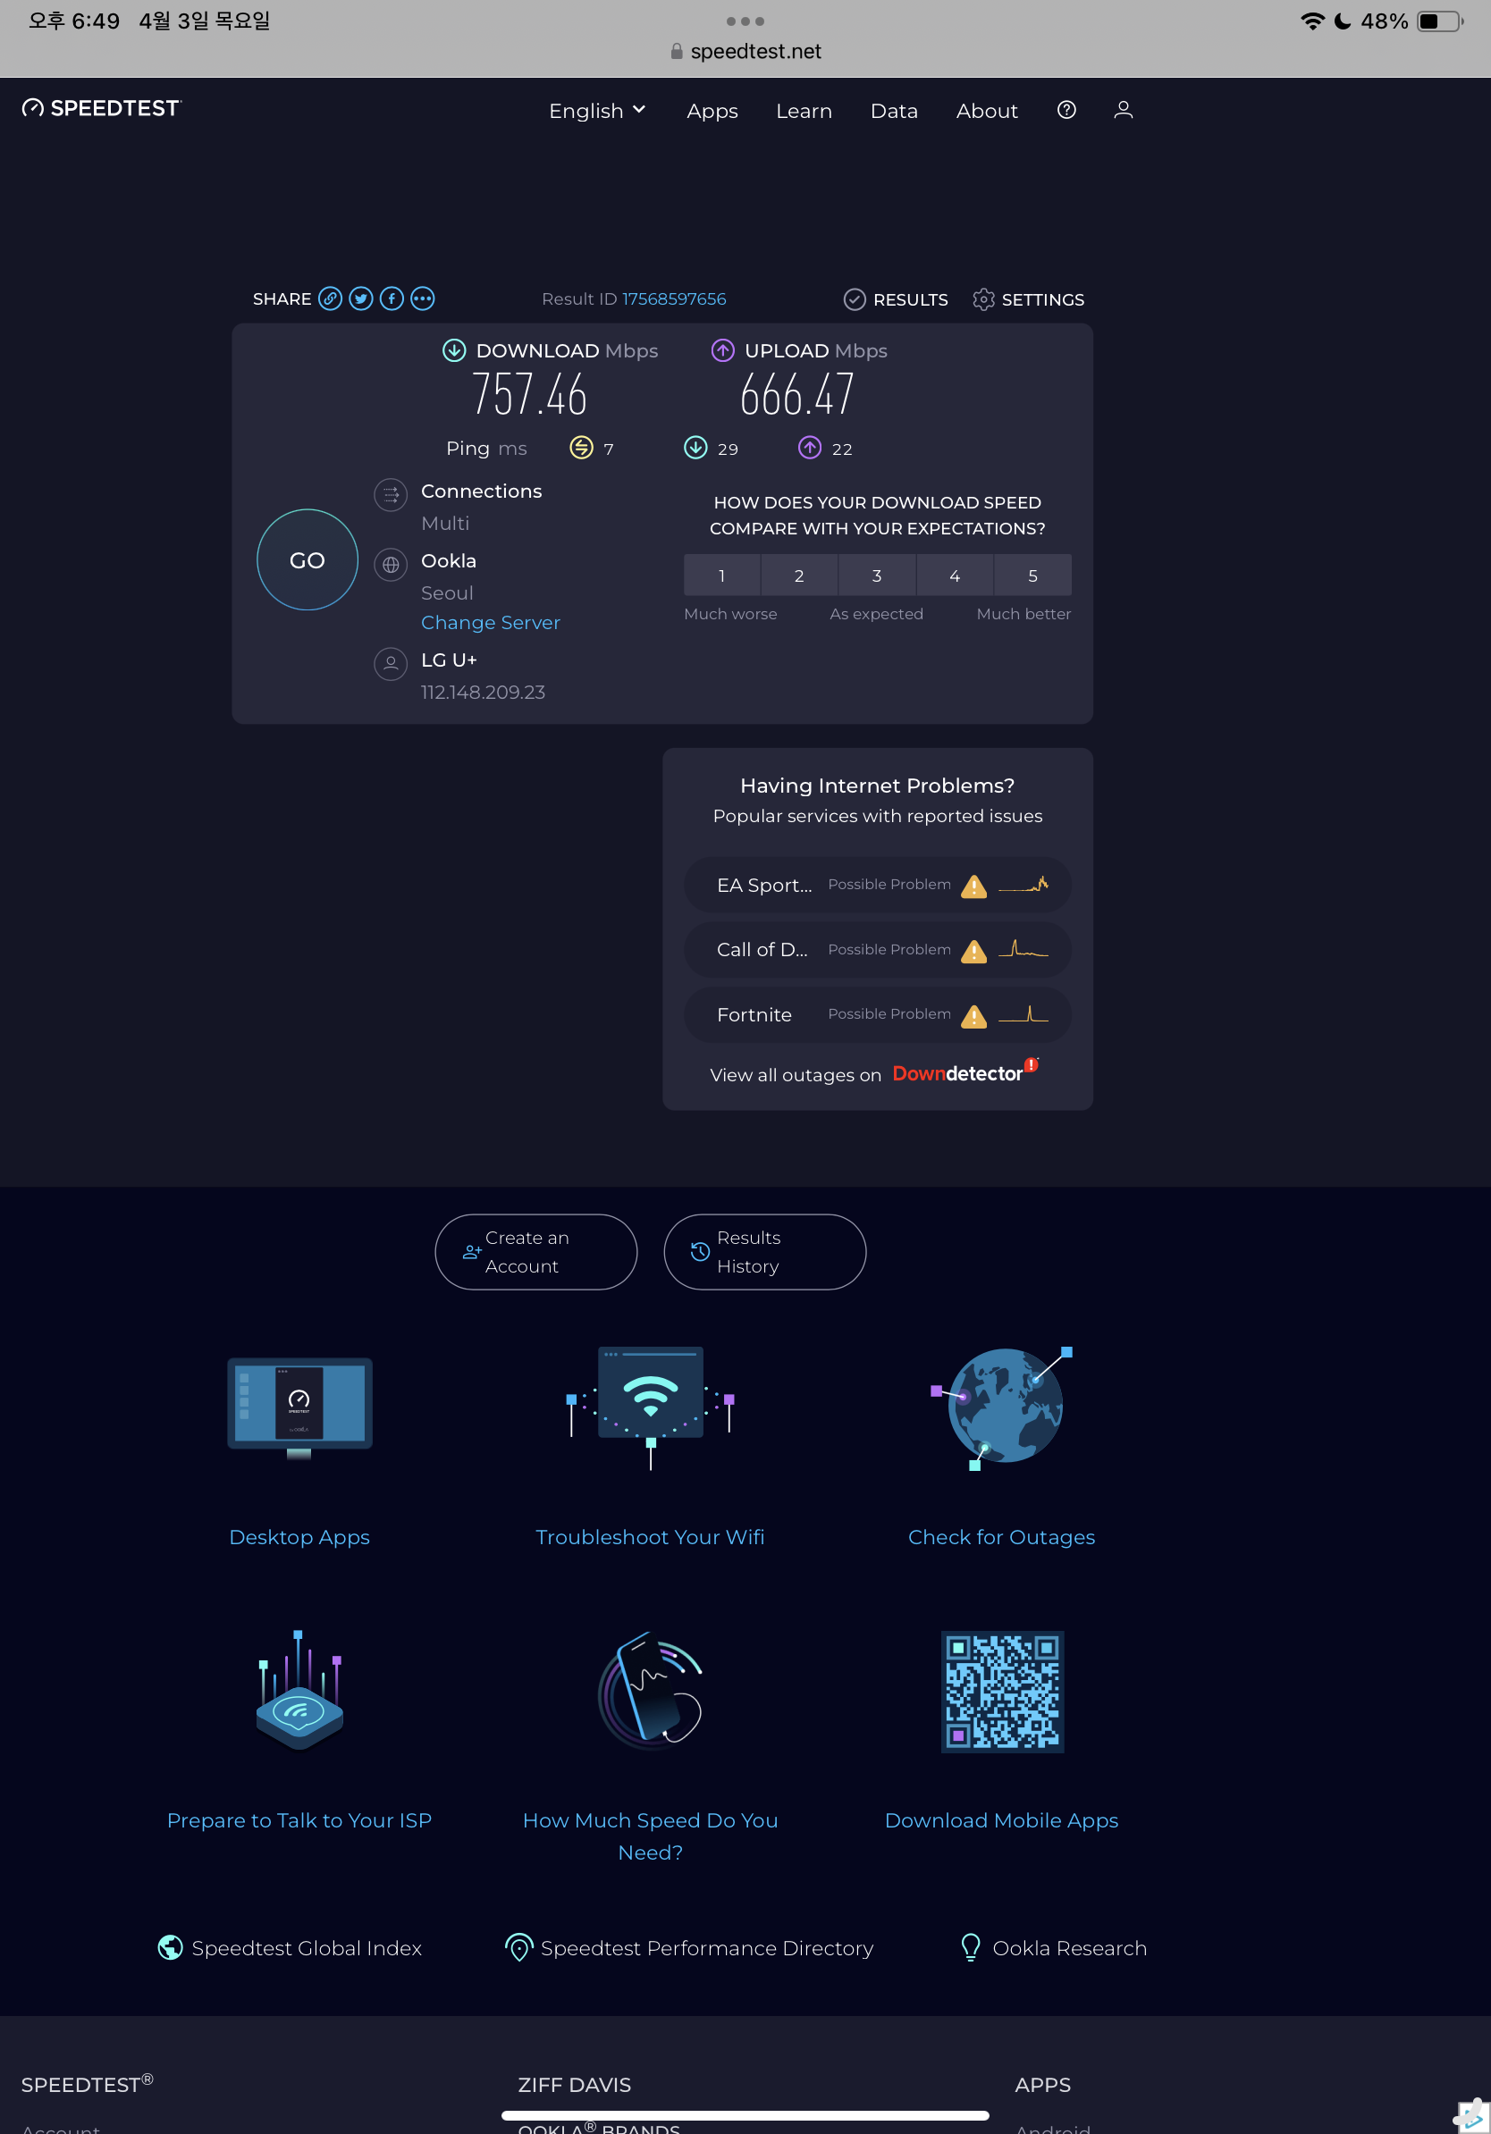Click the router ISP illustration

point(299,1691)
